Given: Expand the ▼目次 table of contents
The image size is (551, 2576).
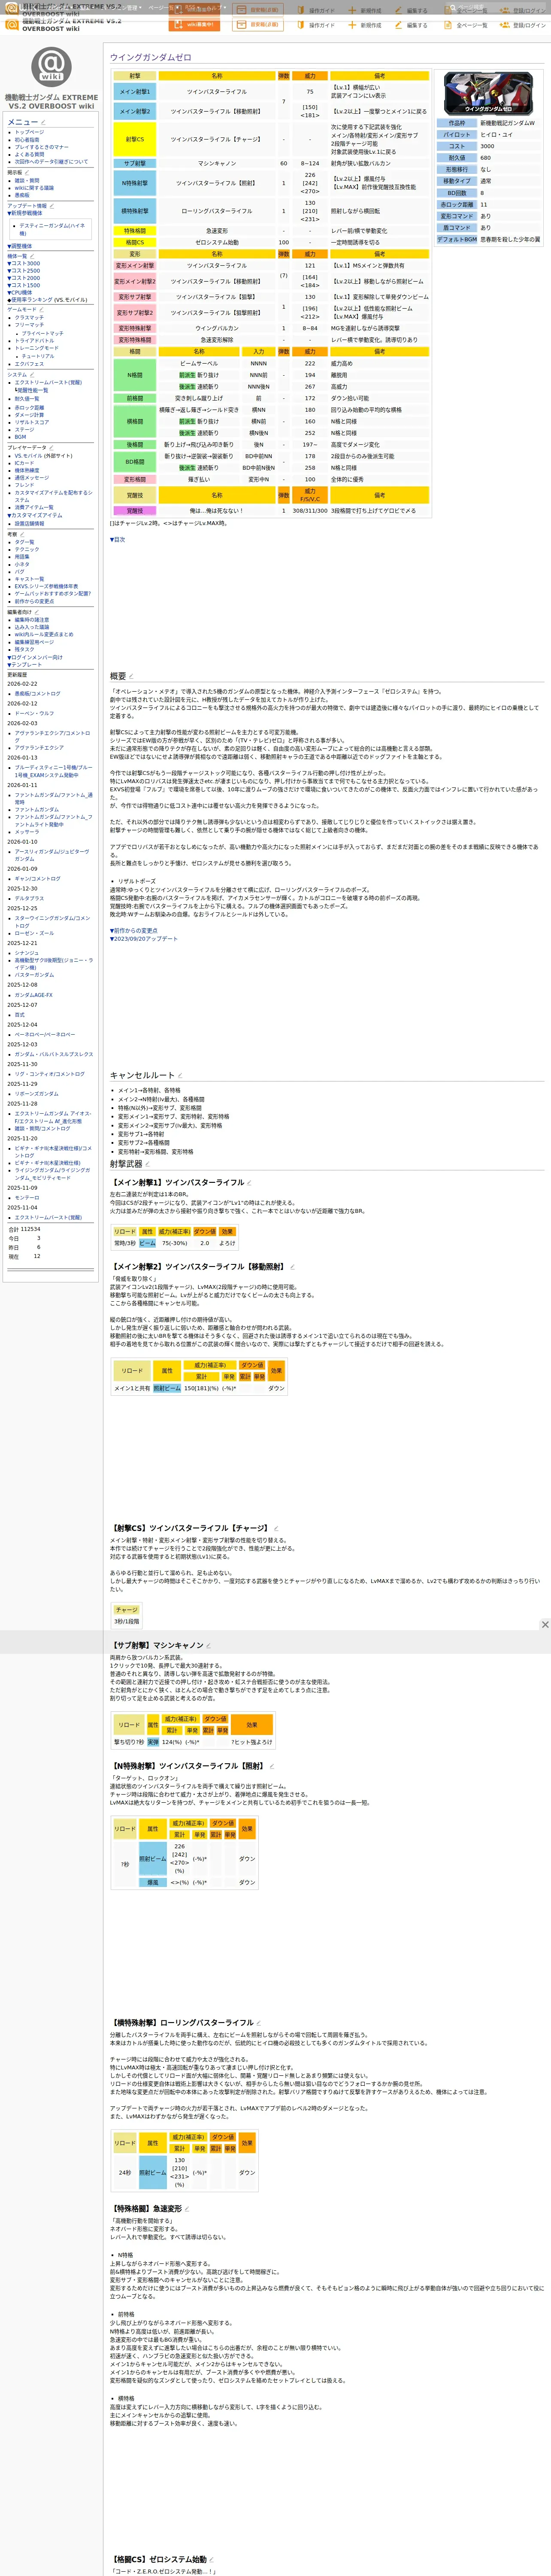Looking at the screenshot, I should (118, 540).
